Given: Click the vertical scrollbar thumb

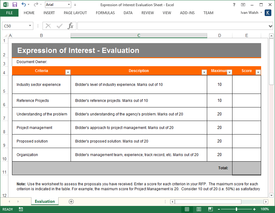Looking at the screenshot, I should click(271, 62).
